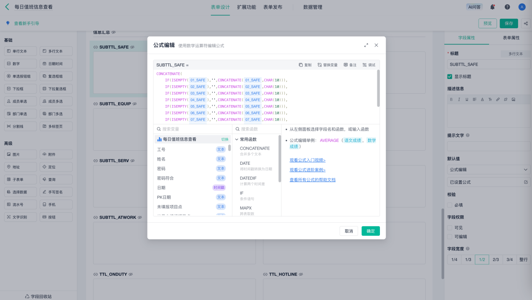532x300 pixels.
Task: Open the 公式编辑 default value dropdown
Action: coord(488,170)
